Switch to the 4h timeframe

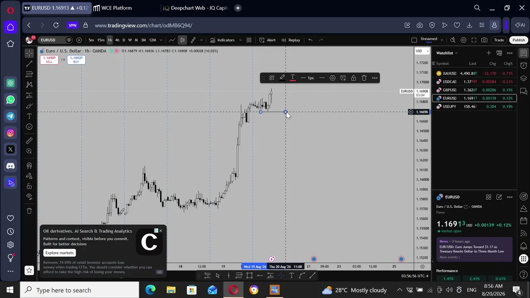pos(117,40)
